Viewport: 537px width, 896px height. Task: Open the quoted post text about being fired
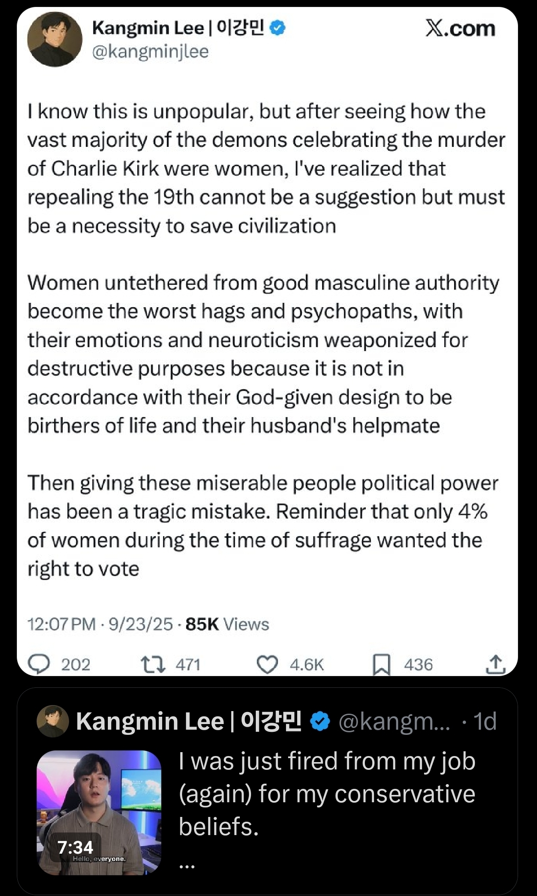point(327,794)
